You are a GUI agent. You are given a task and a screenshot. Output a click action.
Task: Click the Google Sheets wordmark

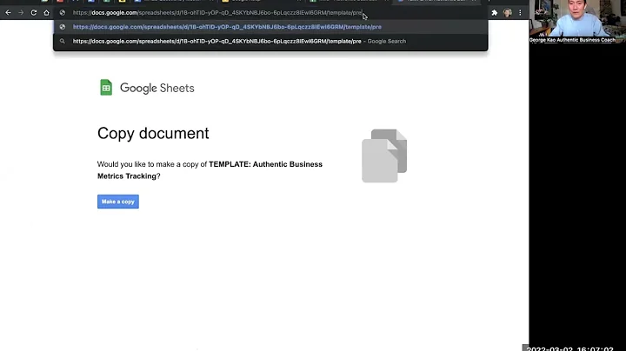(156, 88)
